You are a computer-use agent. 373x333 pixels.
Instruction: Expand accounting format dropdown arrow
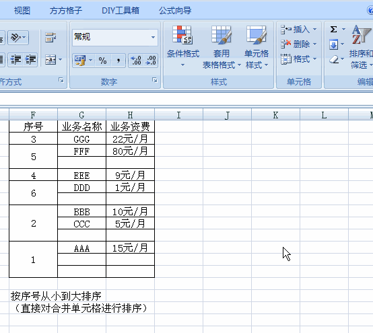(90, 61)
